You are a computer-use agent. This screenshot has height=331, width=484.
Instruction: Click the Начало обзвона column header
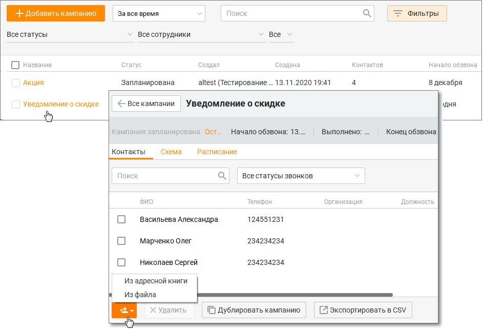(453, 65)
